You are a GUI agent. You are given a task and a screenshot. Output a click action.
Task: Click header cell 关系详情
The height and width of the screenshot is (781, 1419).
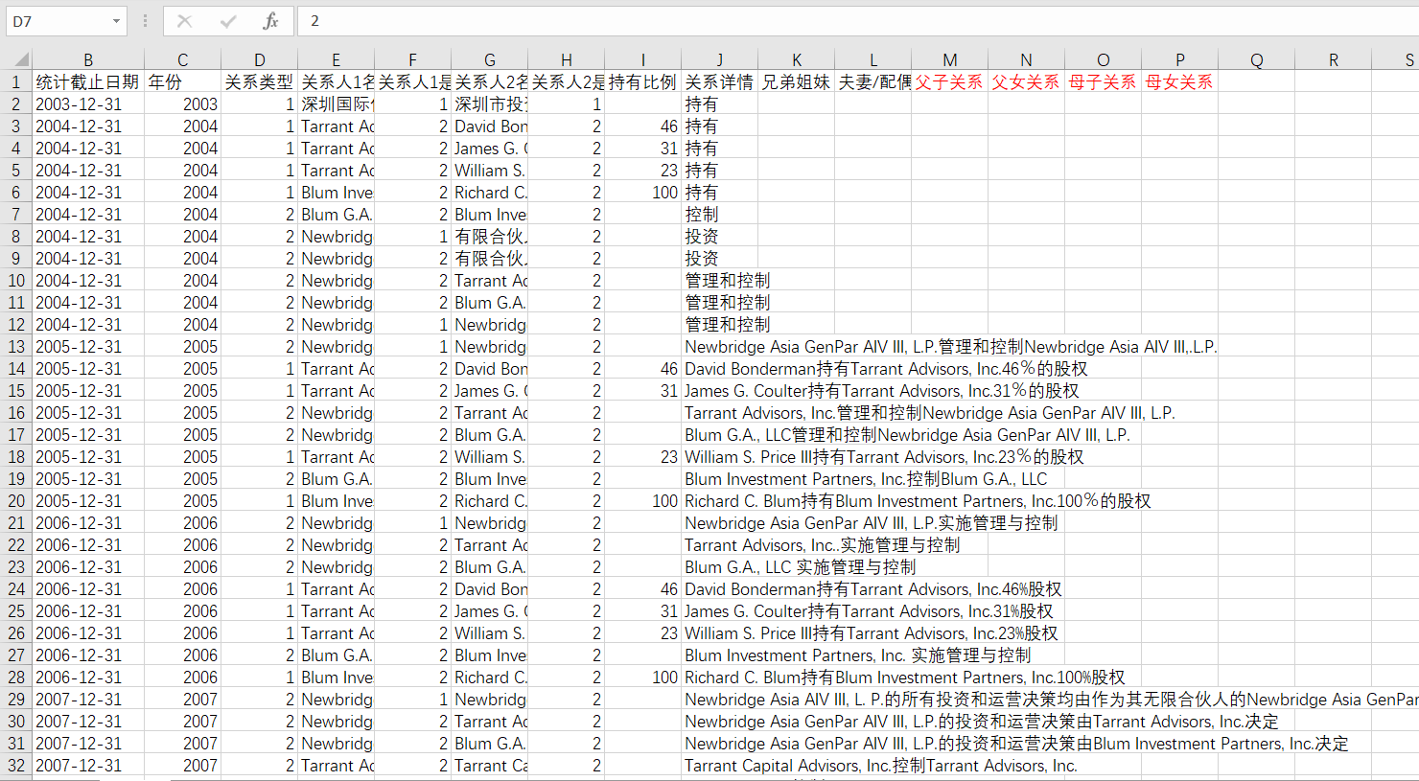719,82
